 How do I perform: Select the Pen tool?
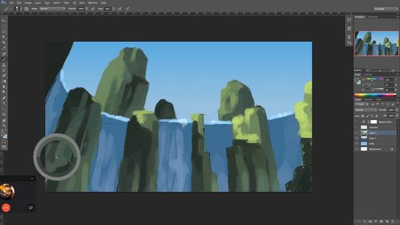(x=4, y=98)
